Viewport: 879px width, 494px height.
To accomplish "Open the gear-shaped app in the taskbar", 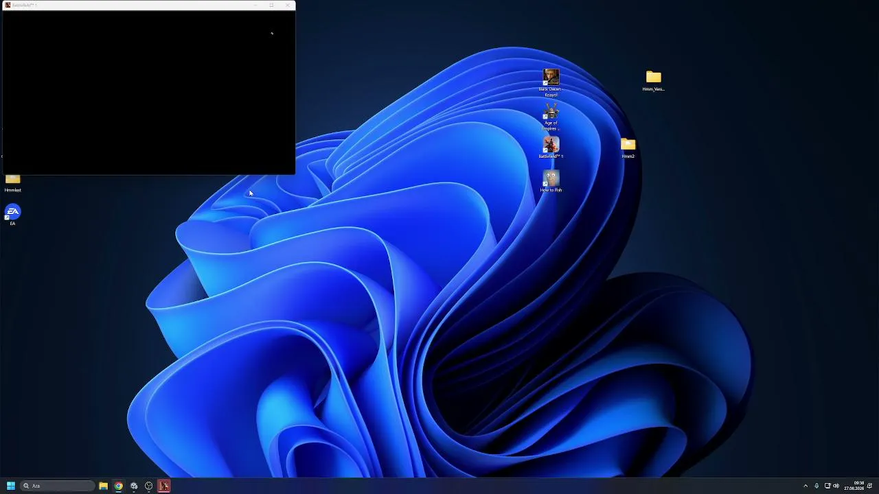I will click(133, 486).
